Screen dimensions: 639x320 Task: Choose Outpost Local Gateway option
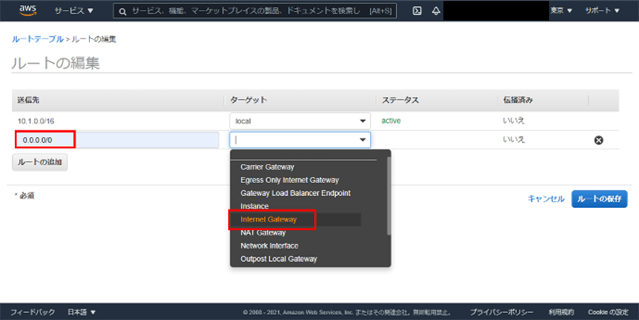point(278,259)
